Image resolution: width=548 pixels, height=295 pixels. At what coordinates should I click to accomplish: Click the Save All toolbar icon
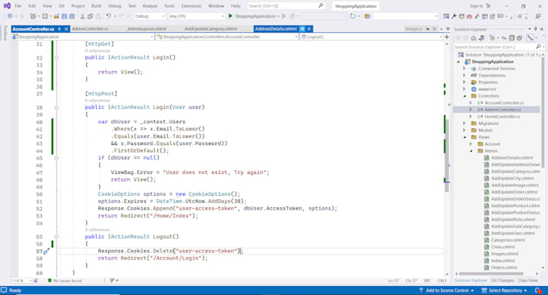(x=72, y=16)
